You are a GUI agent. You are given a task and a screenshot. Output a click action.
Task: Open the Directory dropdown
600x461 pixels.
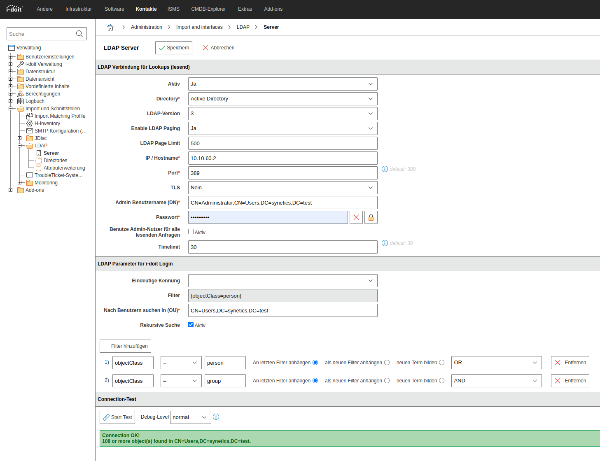pos(282,99)
